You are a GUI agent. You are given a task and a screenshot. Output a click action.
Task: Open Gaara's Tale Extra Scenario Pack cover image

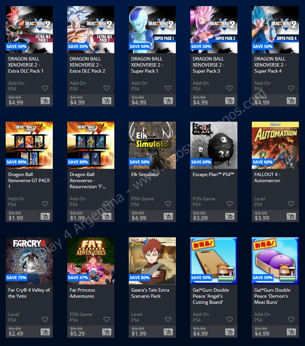pos(152,261)
